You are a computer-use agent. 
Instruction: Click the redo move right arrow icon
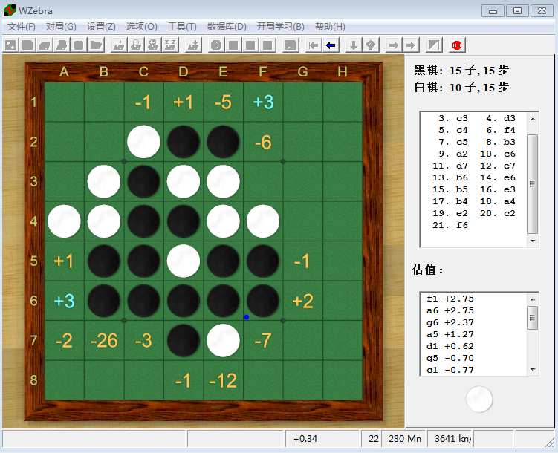point(394,45)
